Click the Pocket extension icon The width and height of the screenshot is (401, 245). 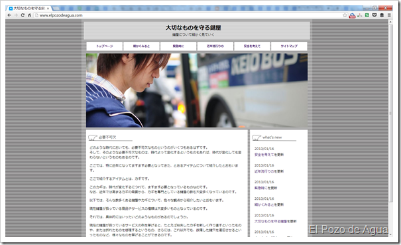[374, 15]
